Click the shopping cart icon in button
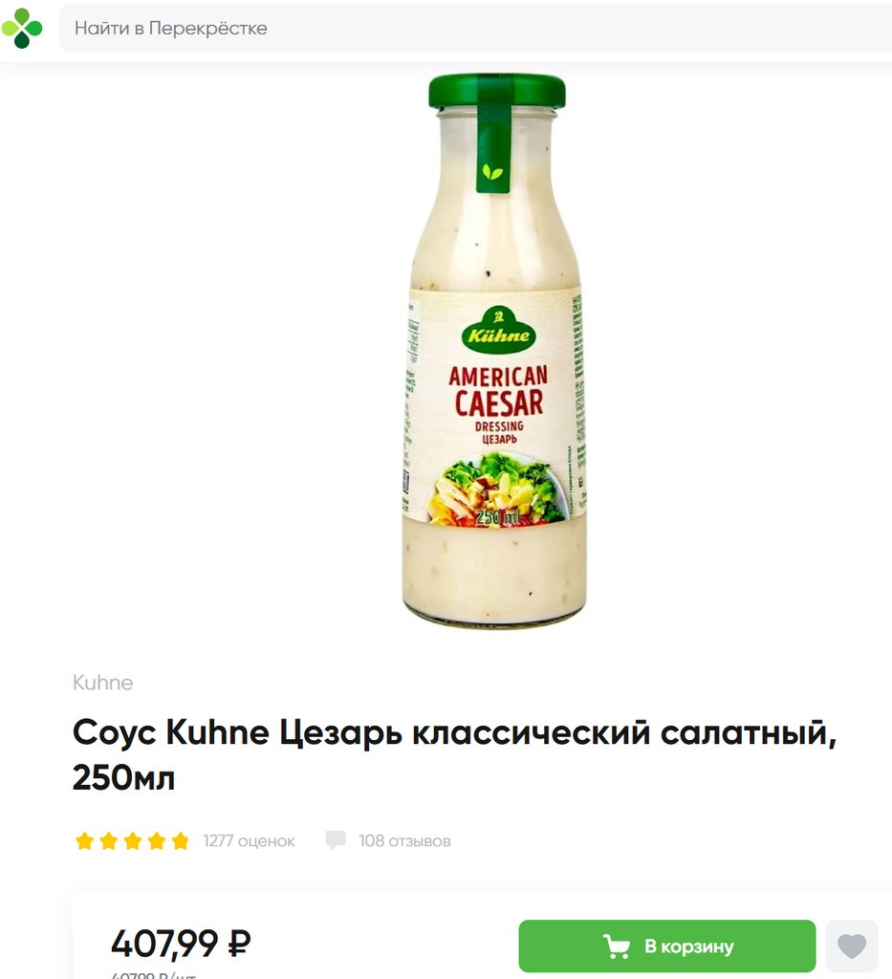This screenshot has height=979, width=892. coord(616,946)
